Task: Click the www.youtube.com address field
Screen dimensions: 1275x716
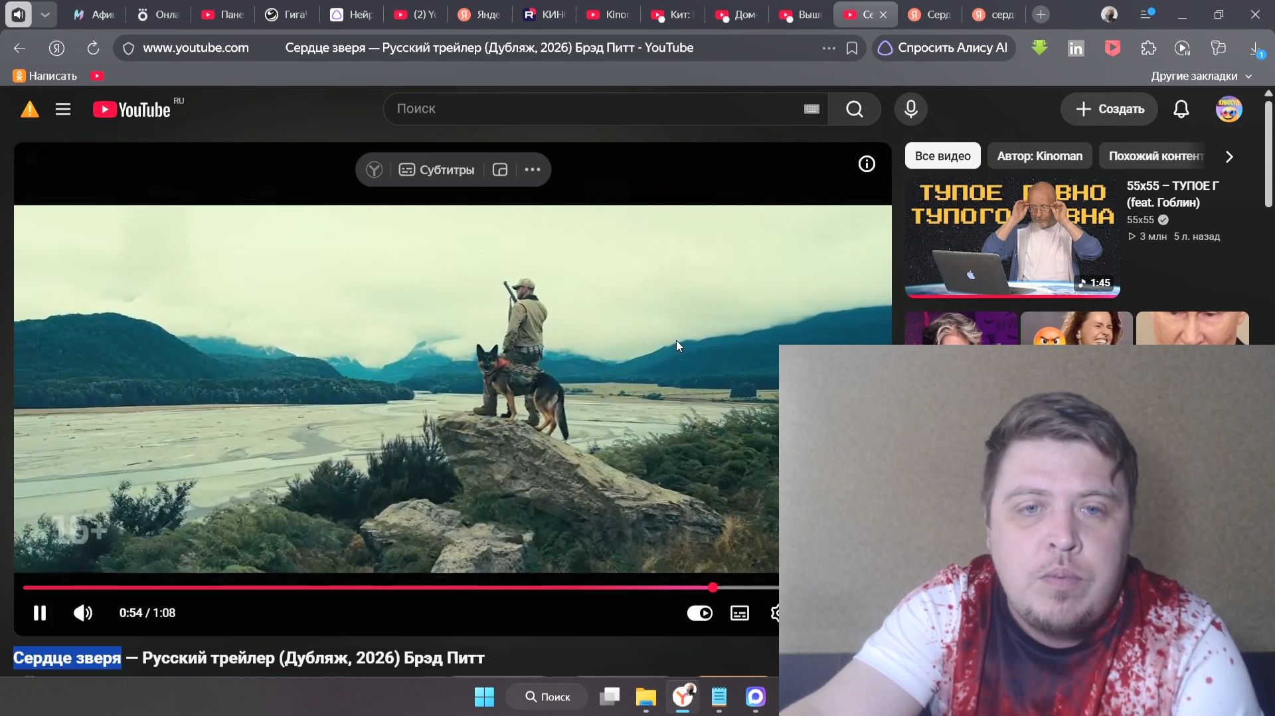Action: coord(196,48)
